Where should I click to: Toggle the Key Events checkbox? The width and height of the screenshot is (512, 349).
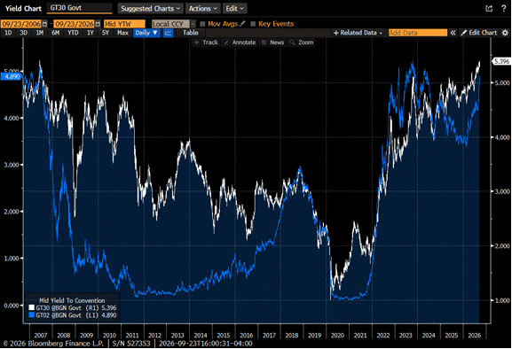coord(253,24)
